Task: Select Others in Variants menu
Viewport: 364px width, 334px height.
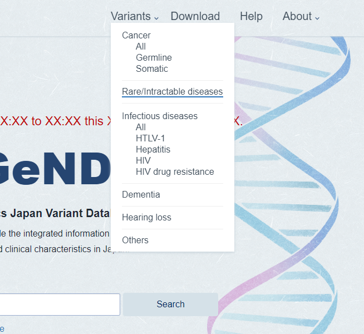Action: click(x=135, y=240)
